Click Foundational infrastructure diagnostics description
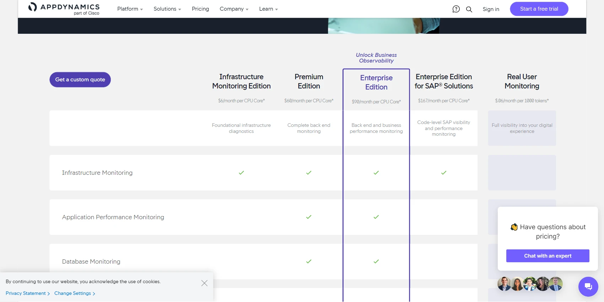 tap(241, 128)
